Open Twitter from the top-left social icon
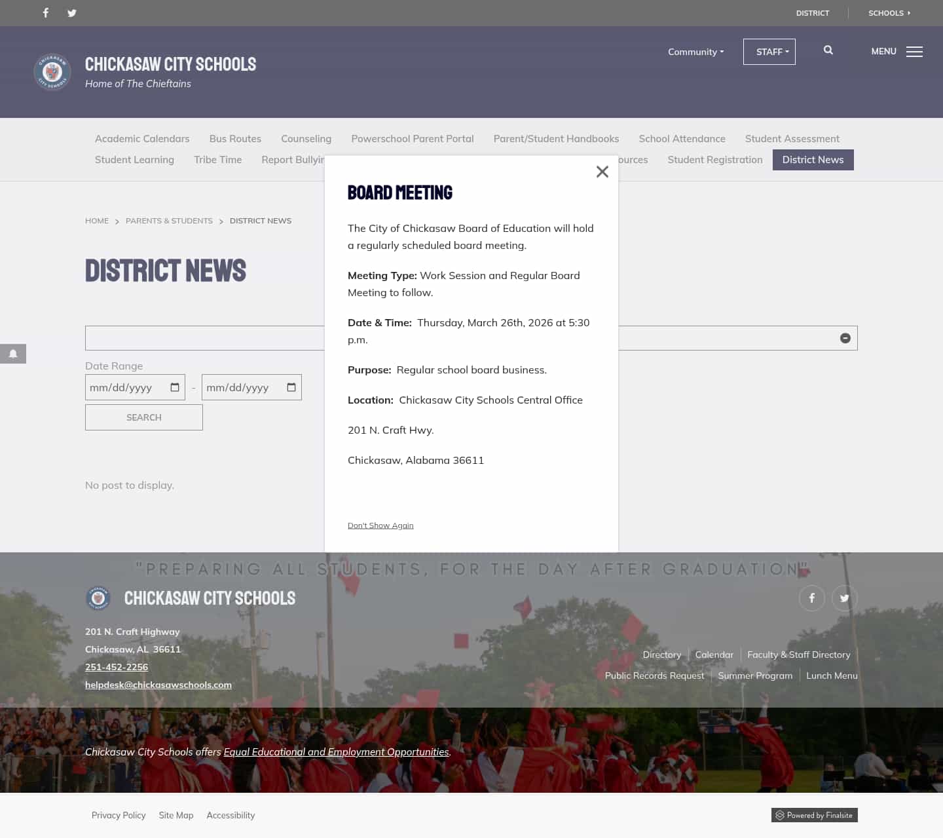Screen dimensions: 943x838 [72, 12]
